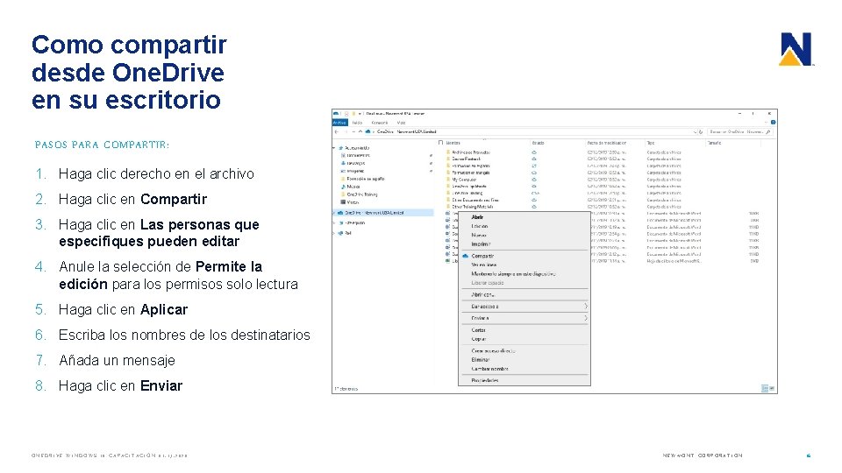Click the 17 elementos status bar text

coord(346,388)
